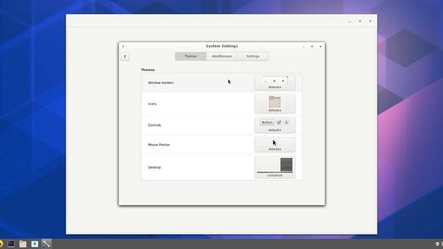Screen dimensions: 443x249
Task: Choose the Controls theme Adwaita button
Action: coord(275,125)
